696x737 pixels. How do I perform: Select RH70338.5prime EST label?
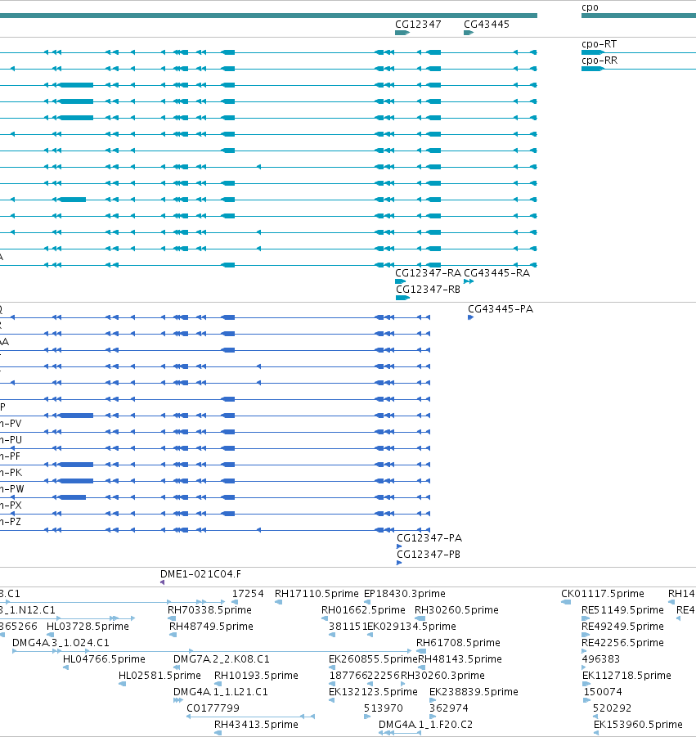[209, 610]
